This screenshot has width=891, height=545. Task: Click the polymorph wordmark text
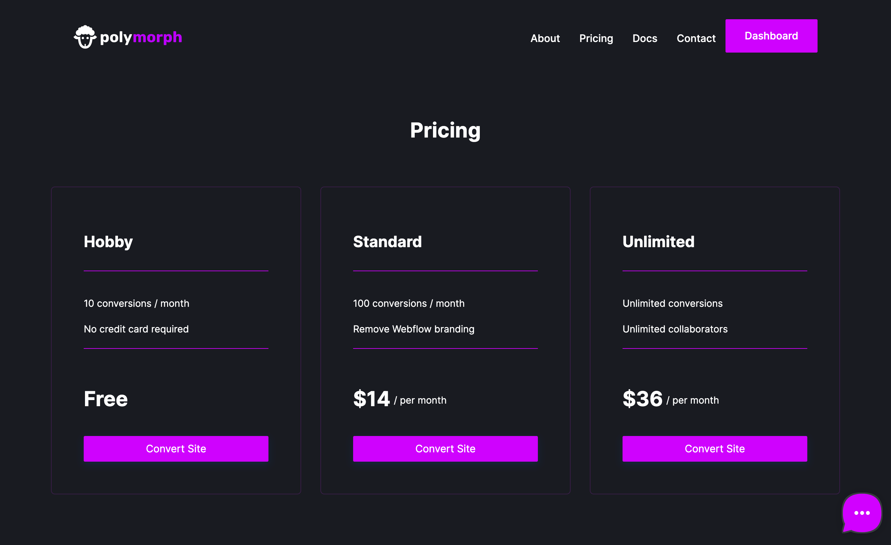point(141,37)
